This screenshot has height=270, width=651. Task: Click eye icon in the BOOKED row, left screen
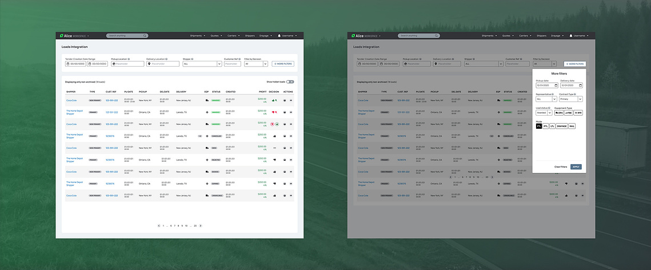click(290, 171)
